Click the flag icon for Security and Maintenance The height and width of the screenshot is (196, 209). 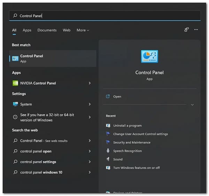click(x=108, y=142)
